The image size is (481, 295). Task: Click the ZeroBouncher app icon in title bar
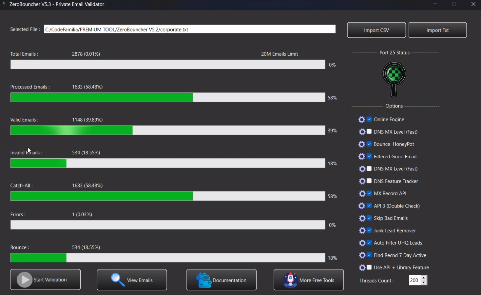pos(4,4)
